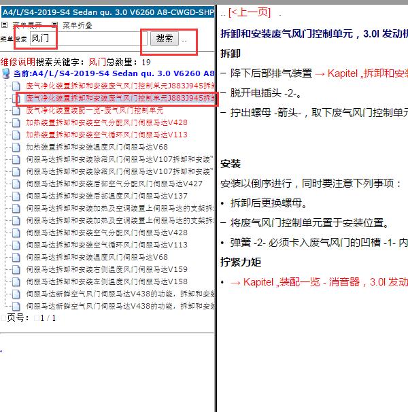Click the step 脱开电插头 -2-

tap(266, 93)
